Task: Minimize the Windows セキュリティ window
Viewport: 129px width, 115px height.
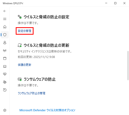Action: pyautogui.click(x=106, y=3)
